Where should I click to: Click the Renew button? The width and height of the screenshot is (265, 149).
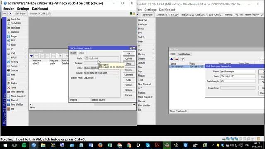(129, 95)
